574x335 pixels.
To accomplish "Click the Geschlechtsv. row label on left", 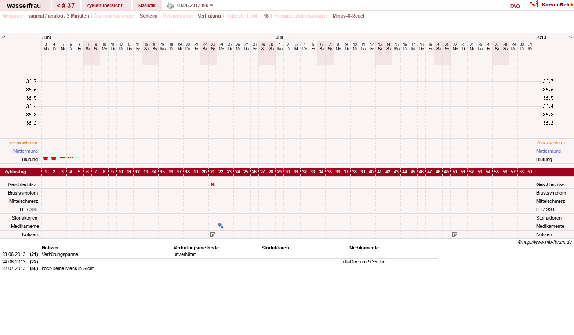I will point(23,184).
